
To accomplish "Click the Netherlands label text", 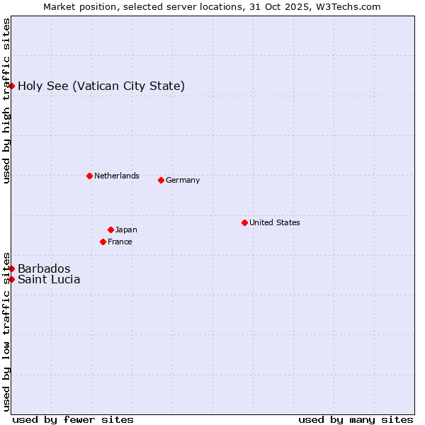I will click(116, 176).
